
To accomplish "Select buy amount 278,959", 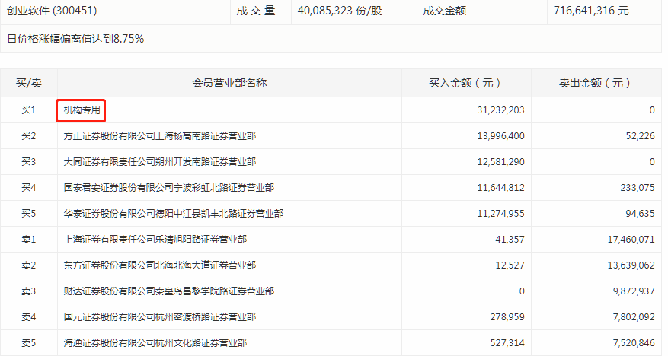I will (507, 317).
